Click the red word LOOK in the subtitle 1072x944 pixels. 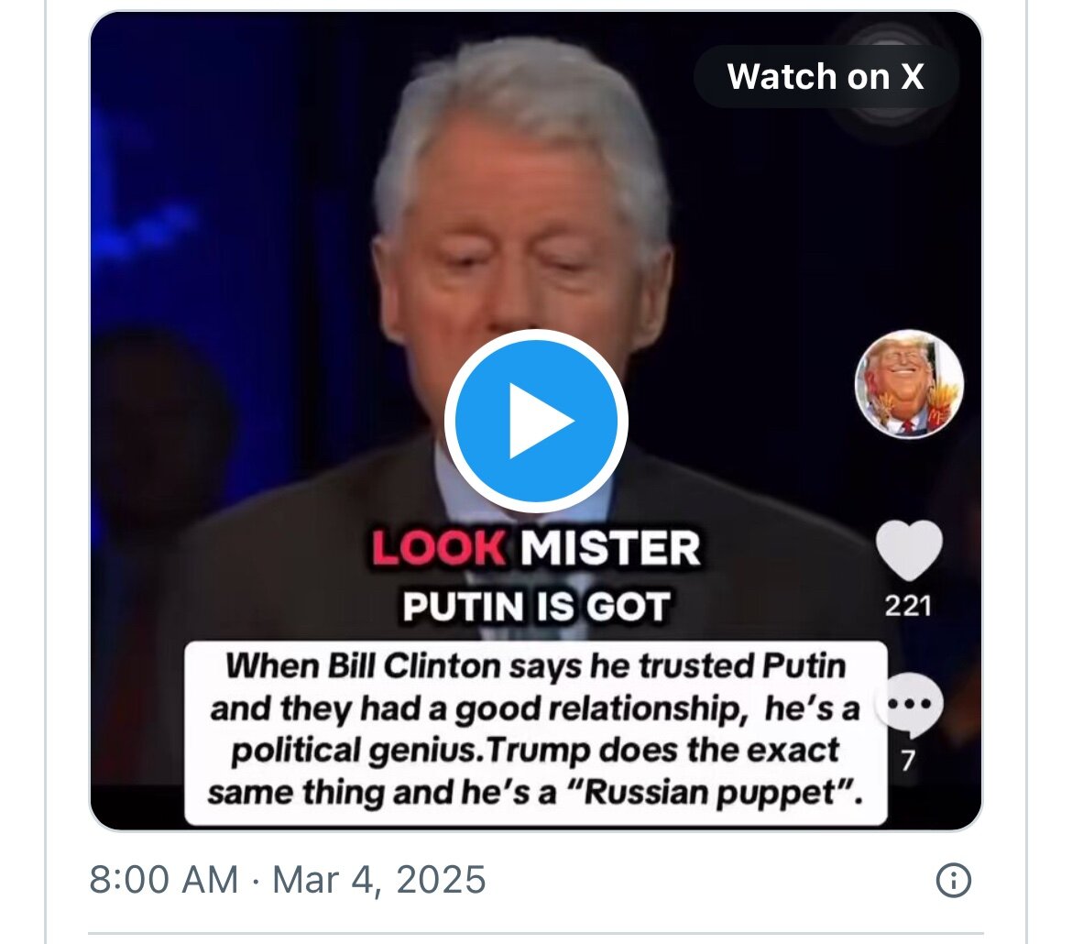click(439, 550)
